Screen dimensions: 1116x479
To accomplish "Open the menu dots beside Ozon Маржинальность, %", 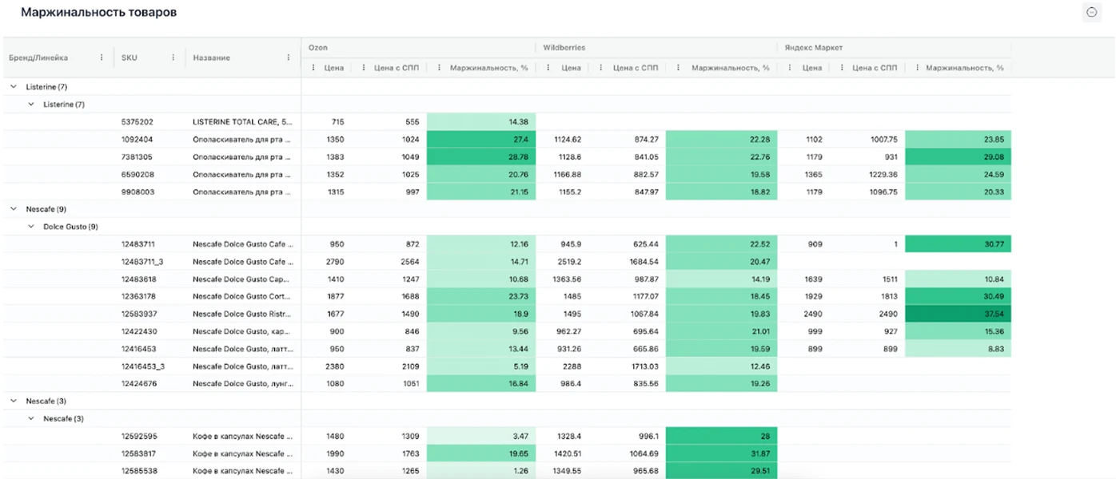I will coord(439,68).
